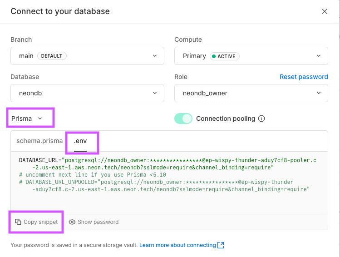Switch to the schema.prisma tab
Screen dimensions: 340x257
coord(39,141)
